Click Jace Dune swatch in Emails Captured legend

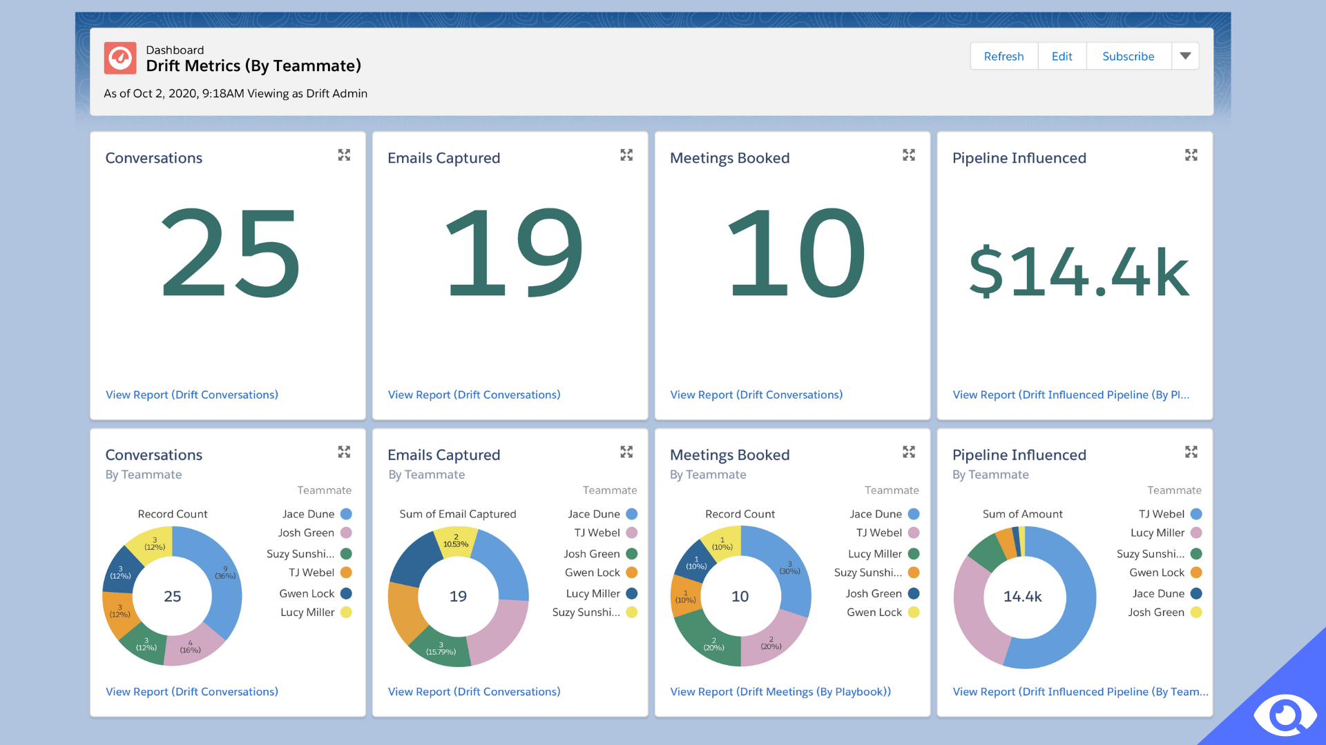[631, 514]
